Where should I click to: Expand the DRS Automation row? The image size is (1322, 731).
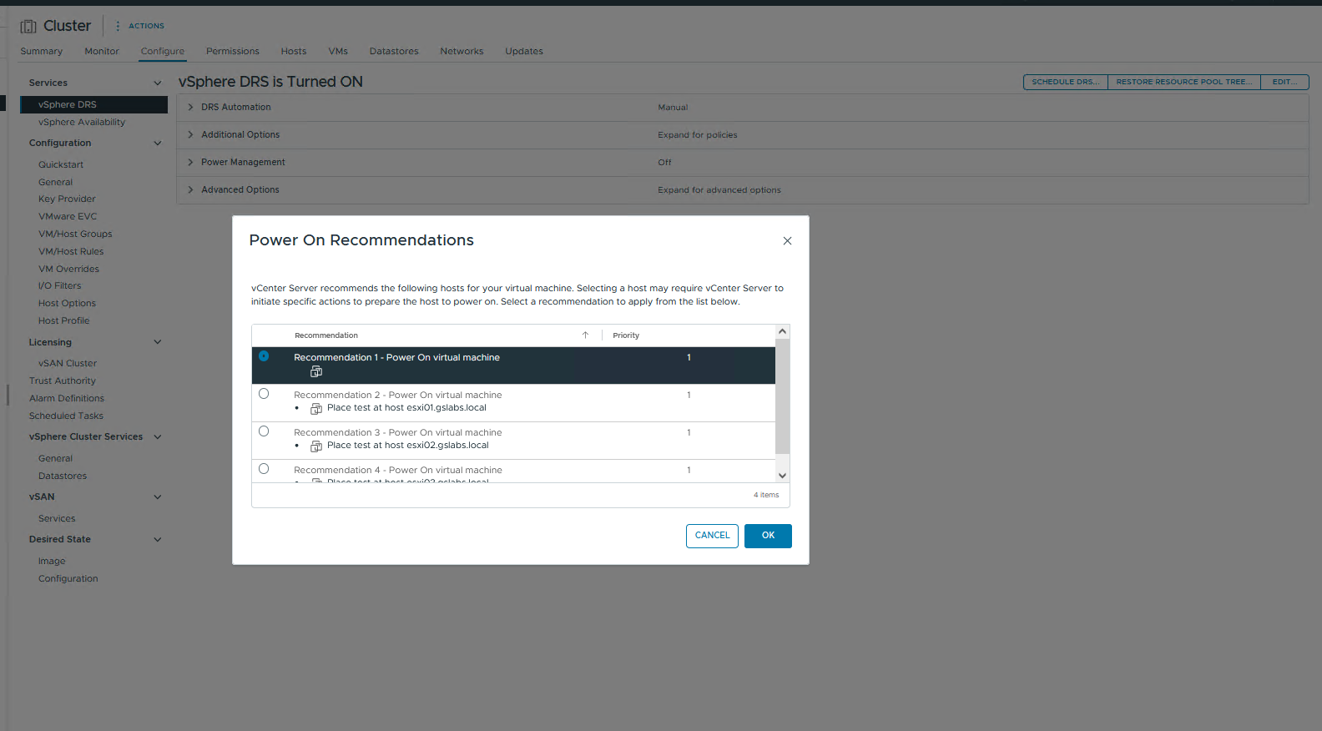pyautogui.click(x=190, y=107)
